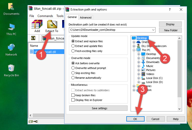Expand Desktop node under This PC
The image size is (192, 130).
pyautogui.click(x=139, y=54)
